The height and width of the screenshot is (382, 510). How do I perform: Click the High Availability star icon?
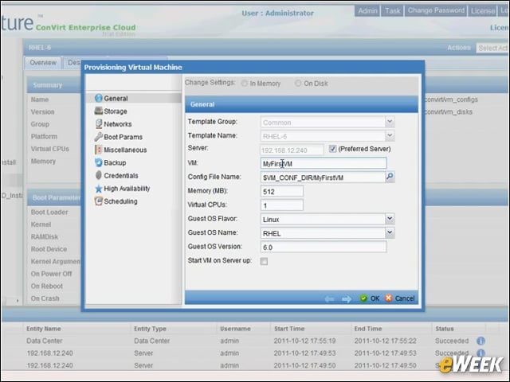point(99,189)
